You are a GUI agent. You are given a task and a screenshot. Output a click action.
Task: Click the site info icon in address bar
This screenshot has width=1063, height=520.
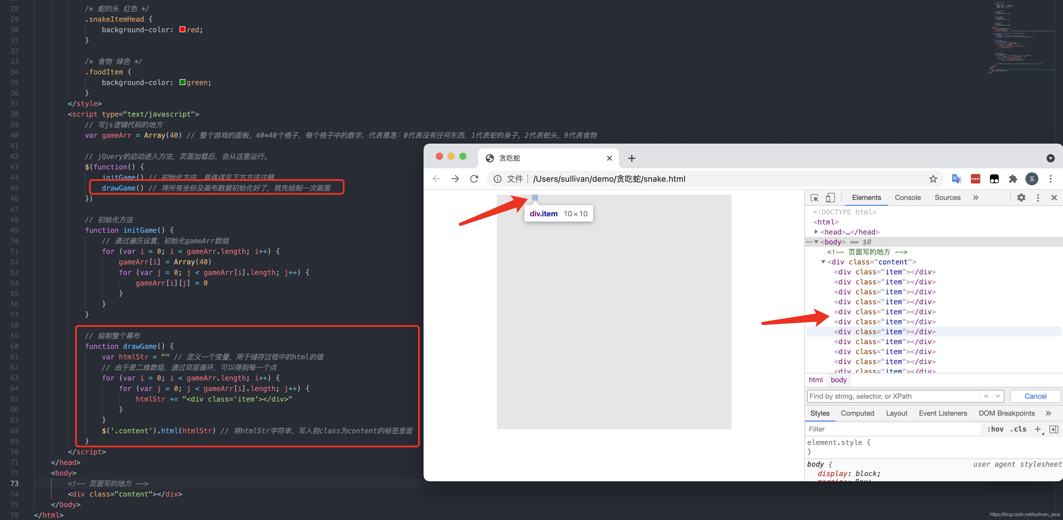pyautogui.click(x=497, y=179)
